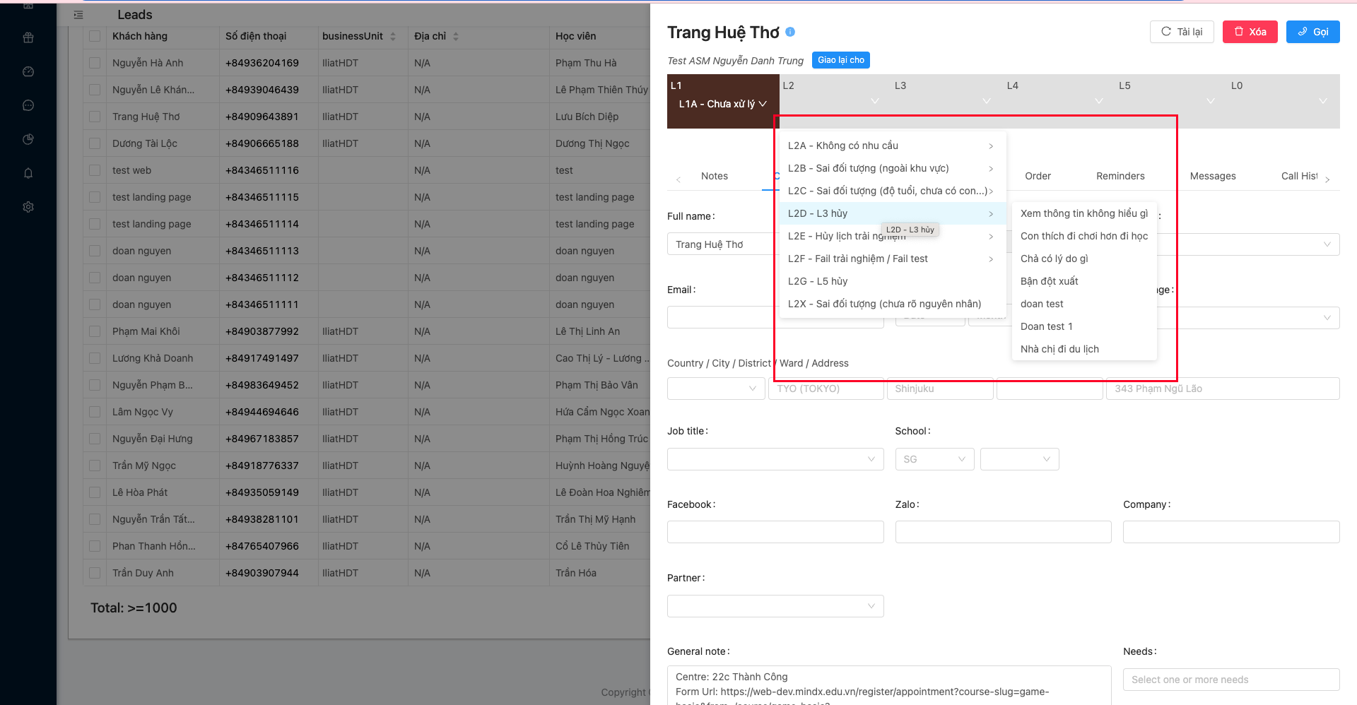Click phone number +84936204169
This screenshot has height=705, width=1357.
pyautogui.click(x=262, y=63)
